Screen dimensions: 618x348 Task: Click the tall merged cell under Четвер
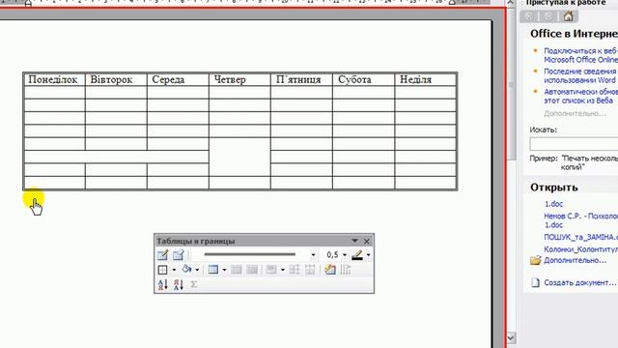239,157
